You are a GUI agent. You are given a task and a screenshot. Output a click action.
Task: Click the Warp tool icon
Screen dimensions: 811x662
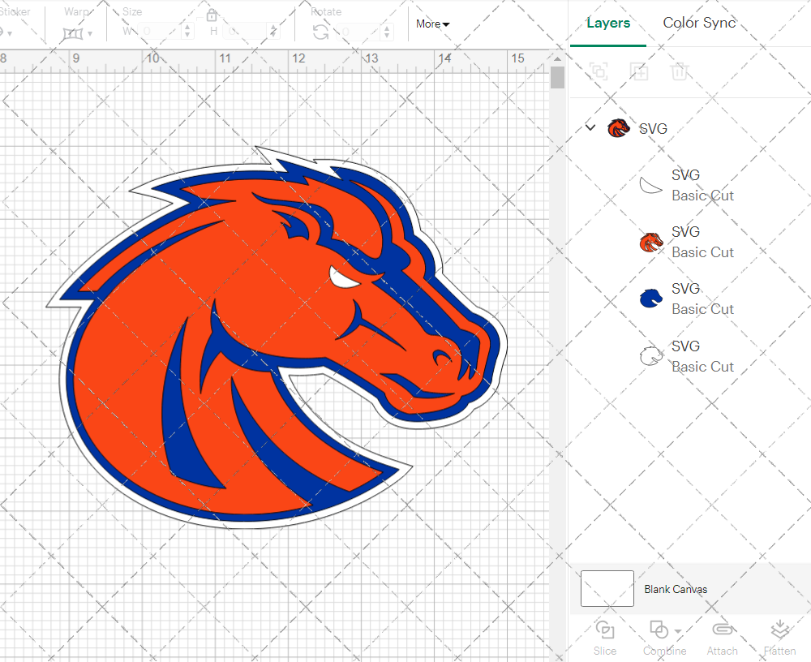[71, 32]
